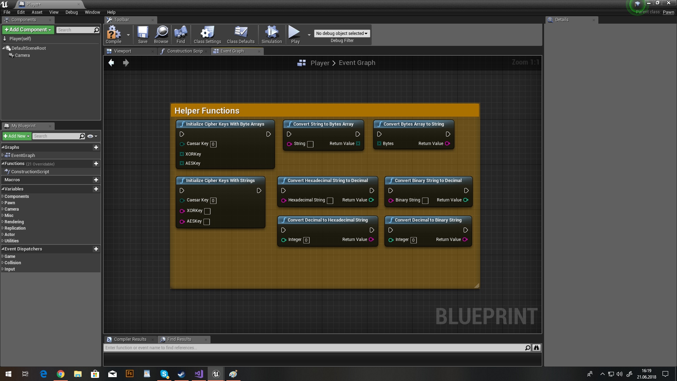Open the Debug menu
Screen dimensions: 677x381
tap(72, 12)
